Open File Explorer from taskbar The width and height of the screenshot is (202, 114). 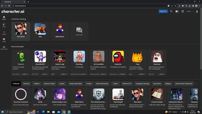click(x=48, y=112)
